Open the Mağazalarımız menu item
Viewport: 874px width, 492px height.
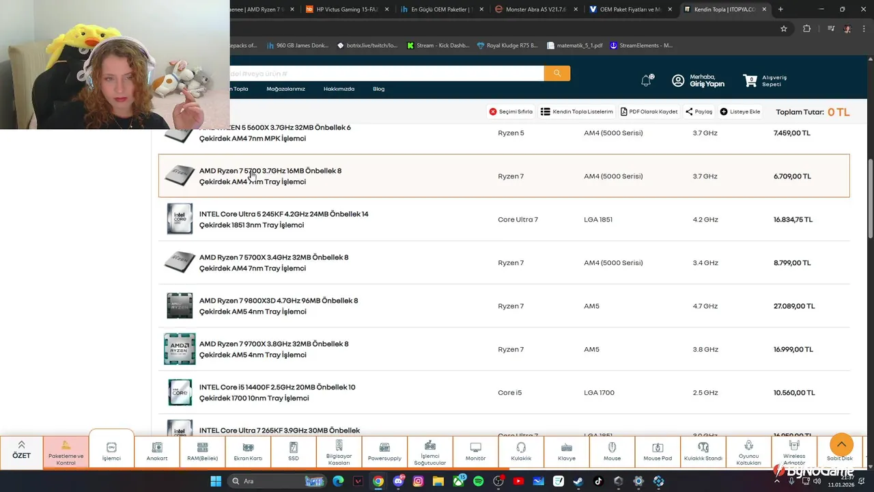[285, 89]
